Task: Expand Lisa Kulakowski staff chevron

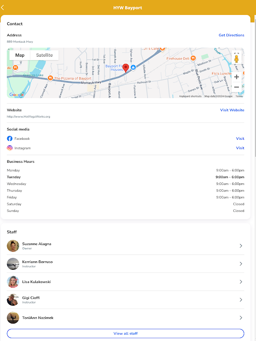Action: point(241,282)
